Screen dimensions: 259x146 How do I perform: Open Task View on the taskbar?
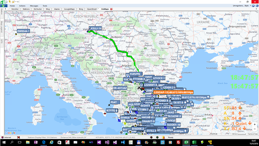20,142
